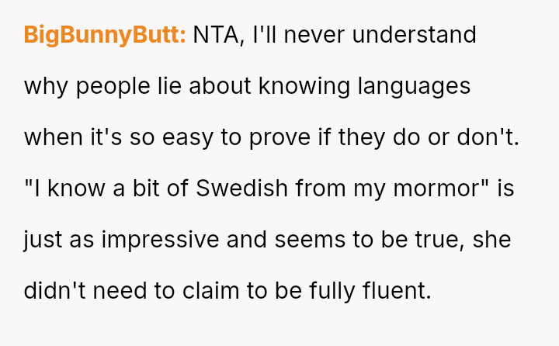The image size is (559, 346).
Task: Open the BigBunnyButt user profile link
Action: pyautogui.click(x=105, y=35)
